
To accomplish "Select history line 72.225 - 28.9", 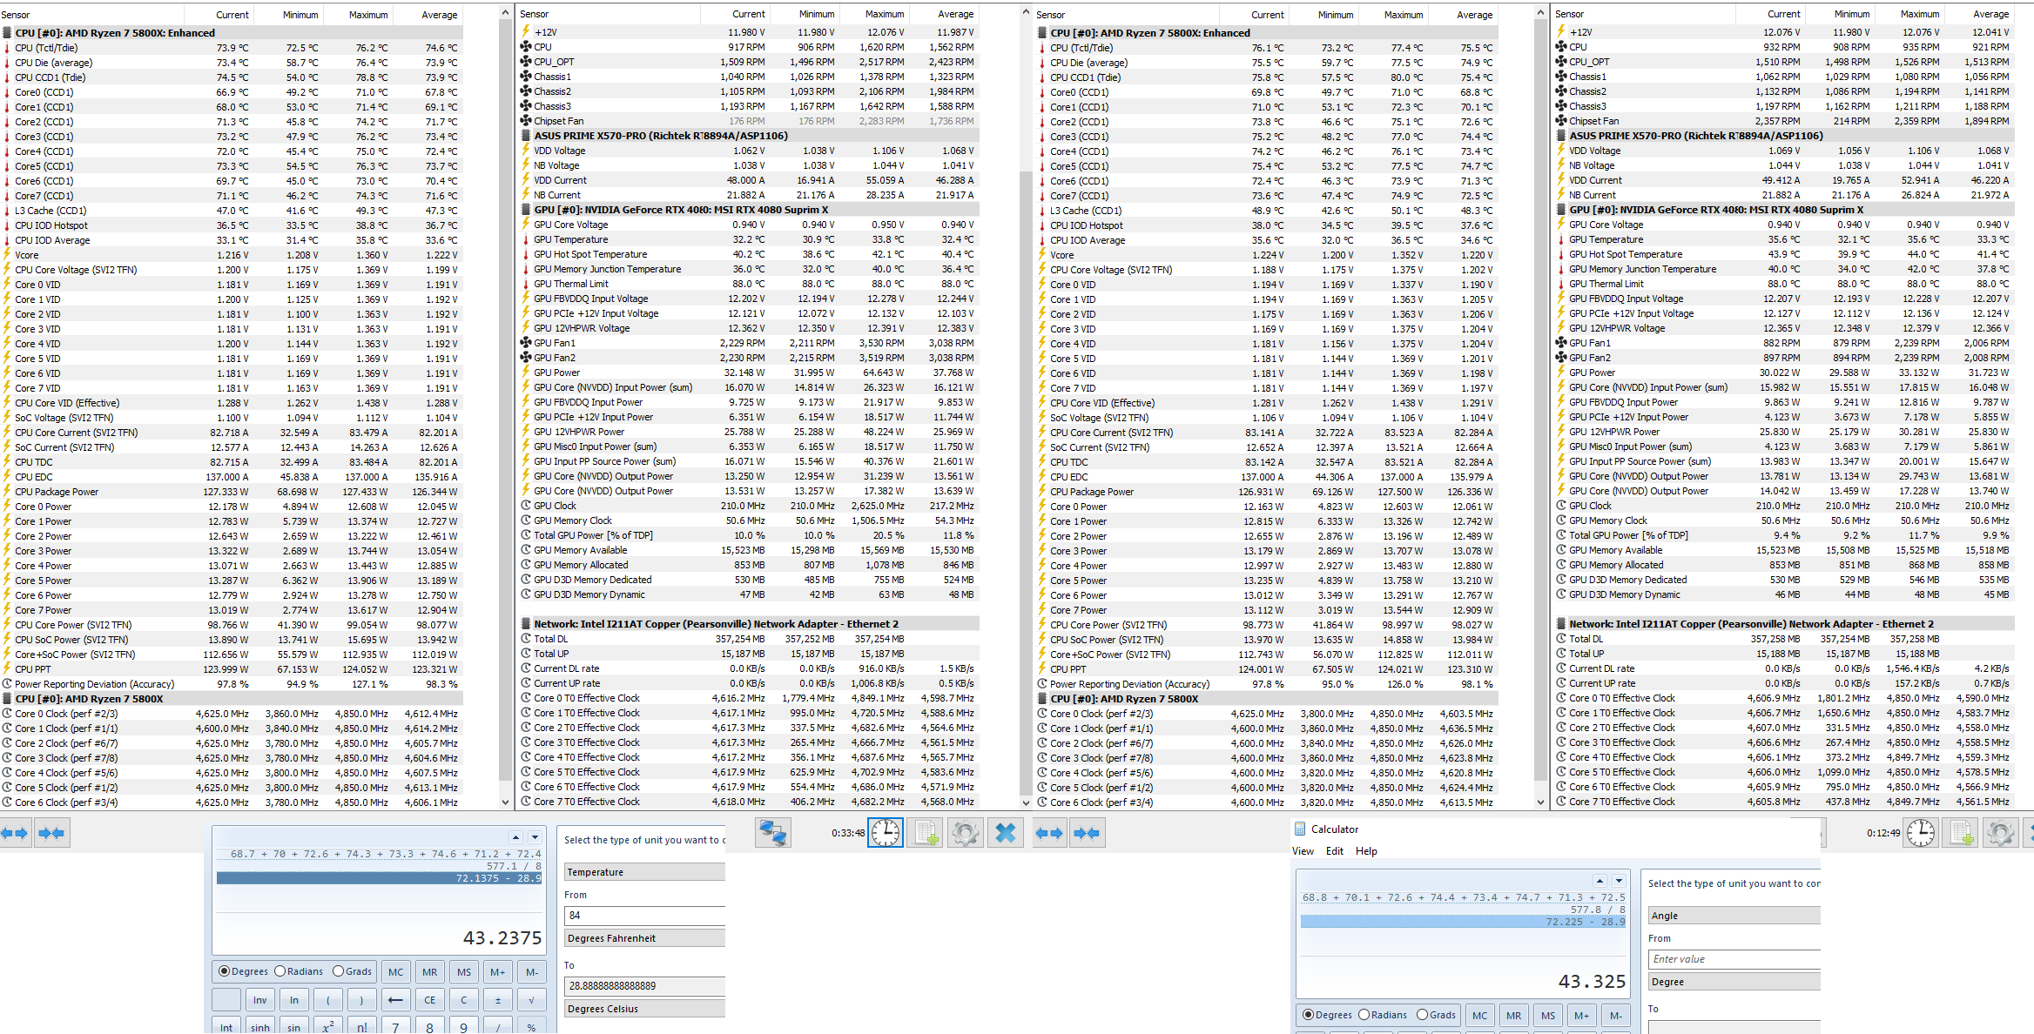I will [1463, 922].
